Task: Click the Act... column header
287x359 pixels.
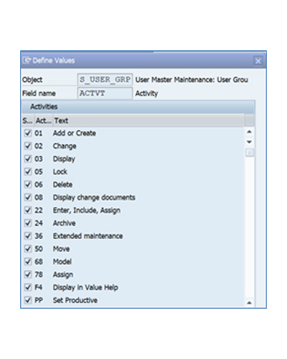Action: (x=43, y=121)
